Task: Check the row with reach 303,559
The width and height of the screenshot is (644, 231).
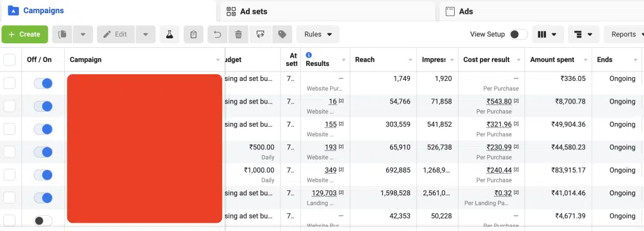Action: click(9, 129)
